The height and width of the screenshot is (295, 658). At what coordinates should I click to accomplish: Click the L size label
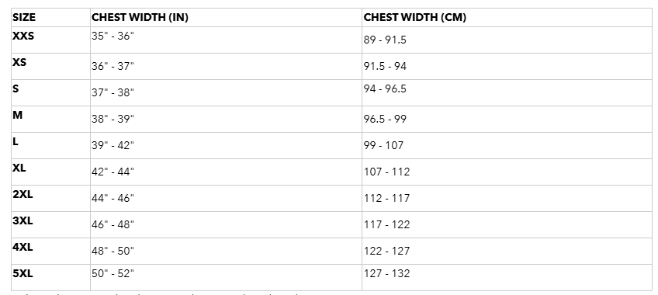click(x=15, y=142)
